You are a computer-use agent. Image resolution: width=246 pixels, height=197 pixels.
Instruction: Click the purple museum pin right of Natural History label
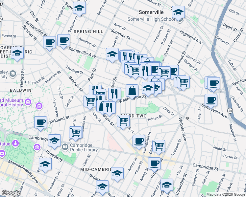click(x=39, y=106)
